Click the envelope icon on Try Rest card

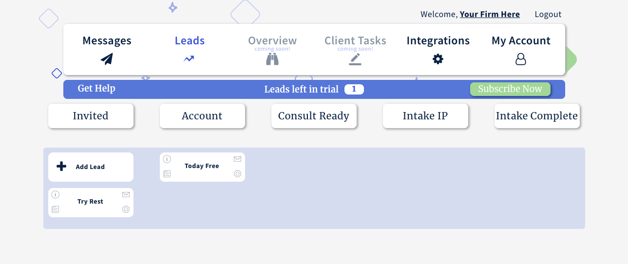point(126,194)
